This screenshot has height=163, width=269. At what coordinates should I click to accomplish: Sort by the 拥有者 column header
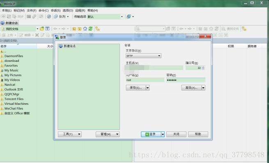coord(254,46)
